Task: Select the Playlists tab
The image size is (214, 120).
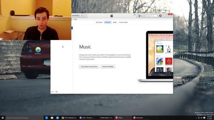Action: [x=108, y=22]
